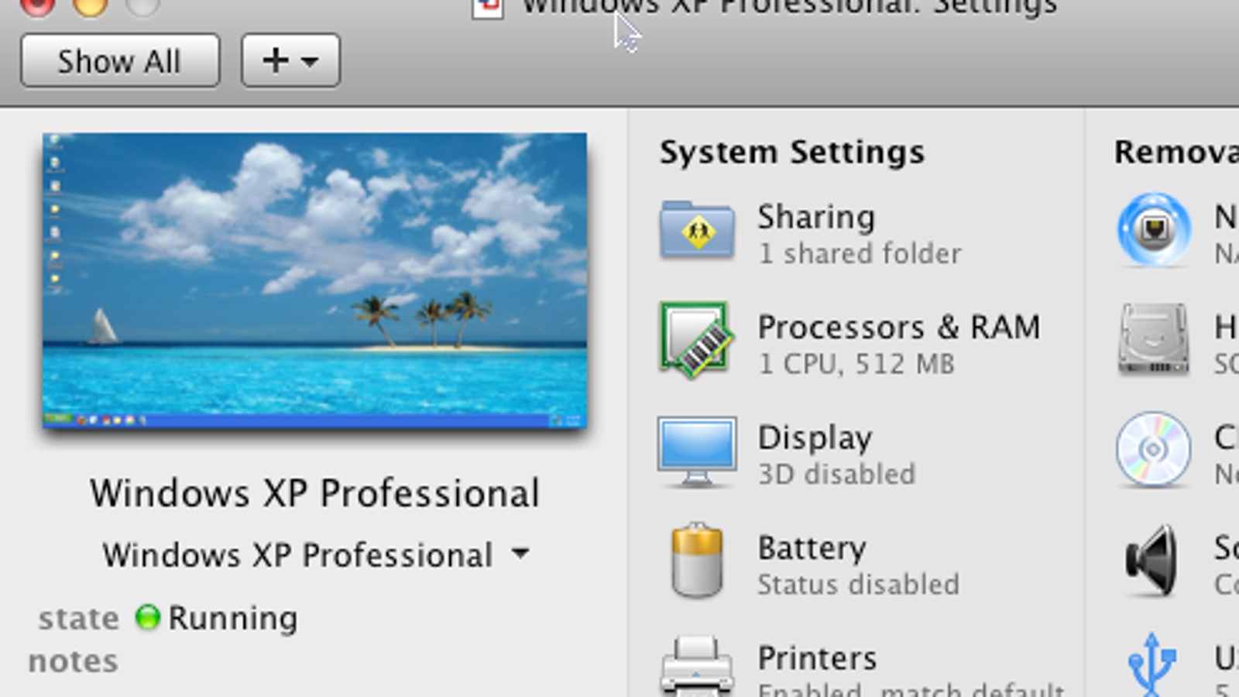Open the Hard Disk drive icon
The image size is (1239, 697).
1154,339
